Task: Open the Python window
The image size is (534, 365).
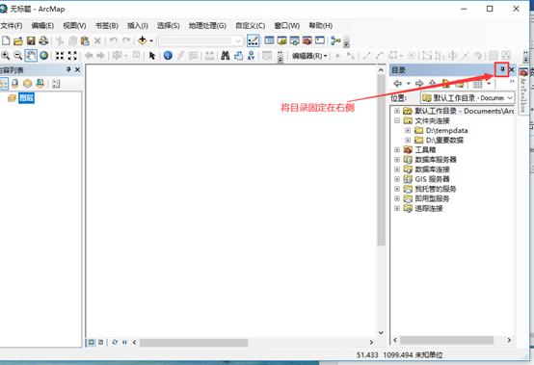Action: coord(319,40)
